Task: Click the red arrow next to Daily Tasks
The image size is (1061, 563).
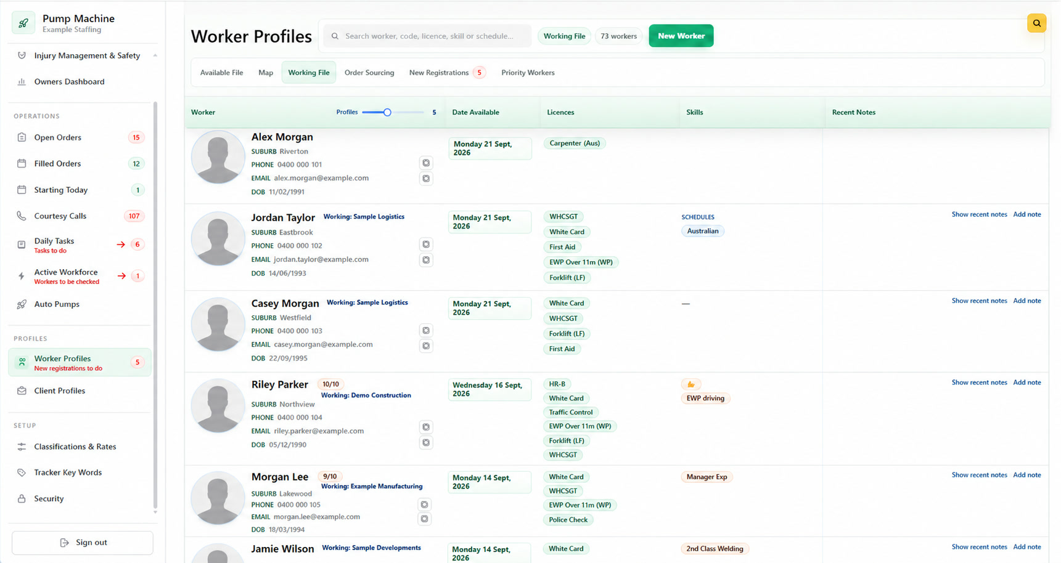Action: 121,245
